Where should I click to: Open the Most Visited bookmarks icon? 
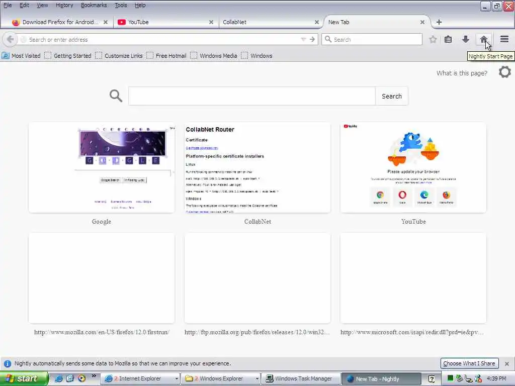click(x=5, y=56)
